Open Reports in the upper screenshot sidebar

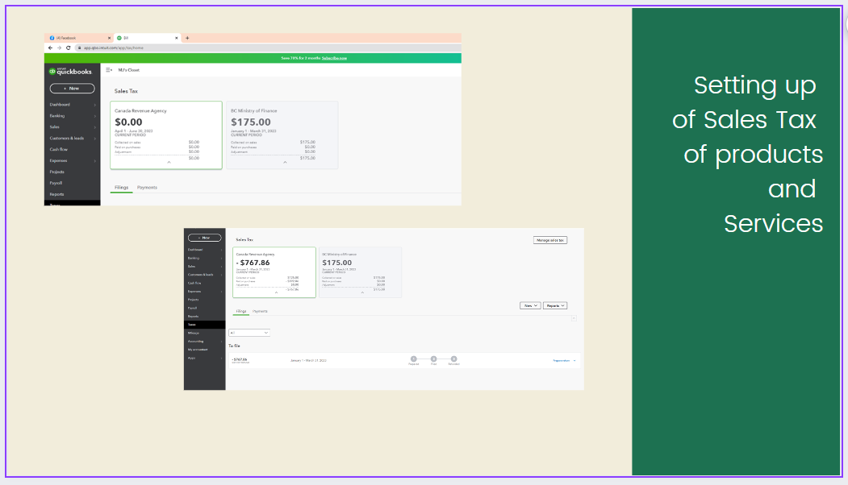coord(56,194)
